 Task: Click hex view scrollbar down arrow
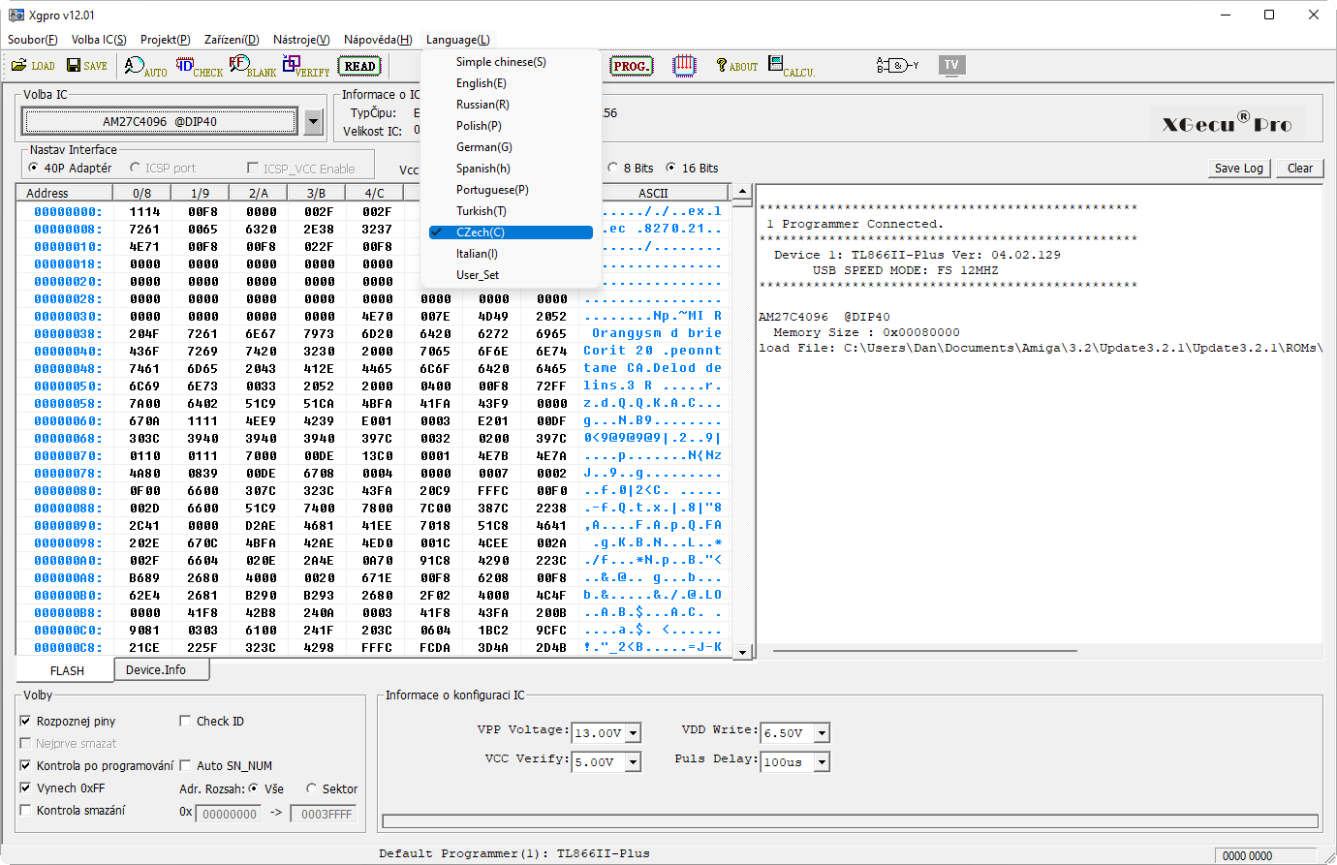743,652
